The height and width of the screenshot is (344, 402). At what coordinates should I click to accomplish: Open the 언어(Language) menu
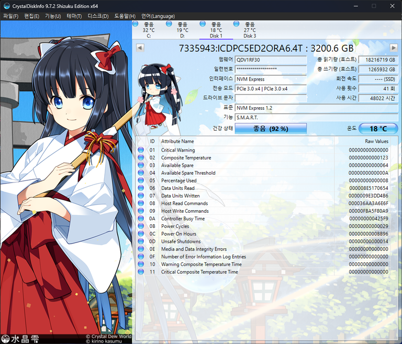point(158,16)
